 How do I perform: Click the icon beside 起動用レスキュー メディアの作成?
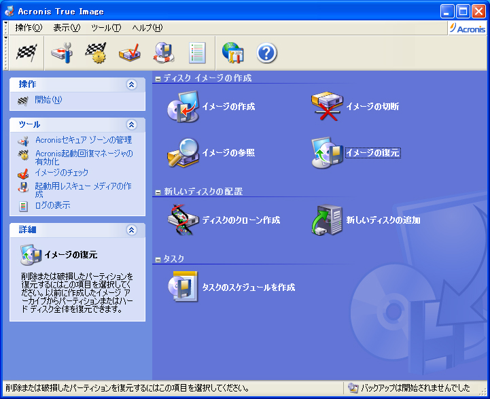click(23, 187)
